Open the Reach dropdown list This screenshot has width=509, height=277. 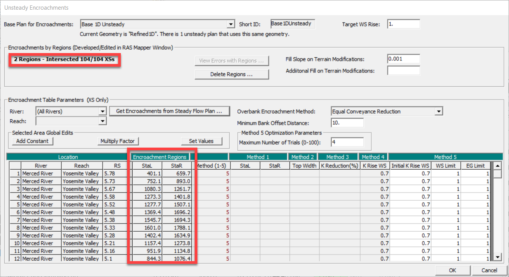tap(102, 121)
